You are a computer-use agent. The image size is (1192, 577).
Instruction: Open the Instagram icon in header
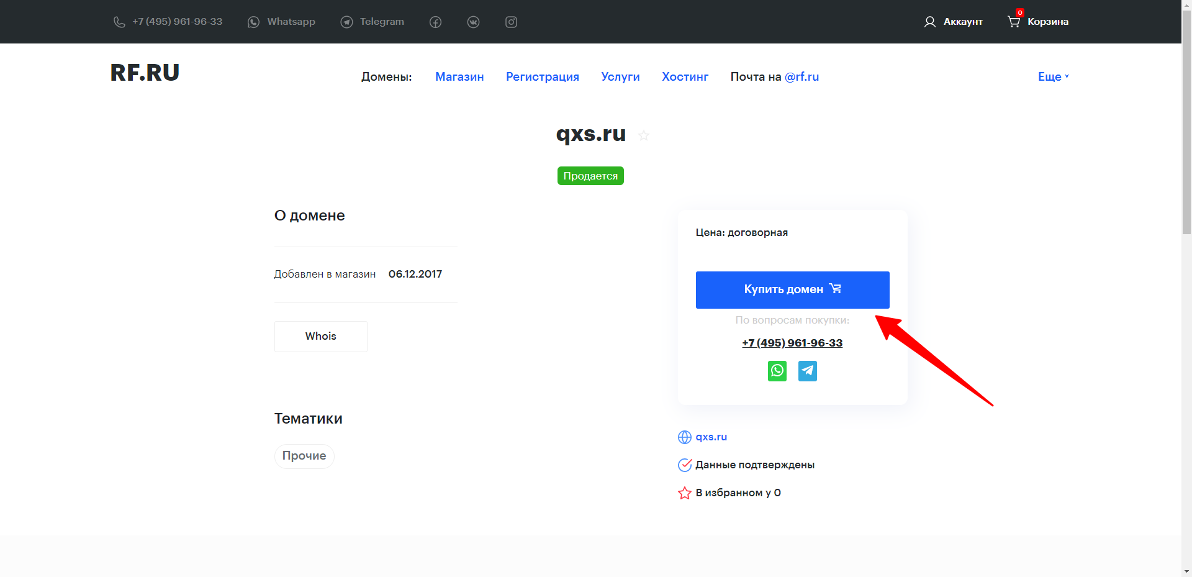(511, 22)
